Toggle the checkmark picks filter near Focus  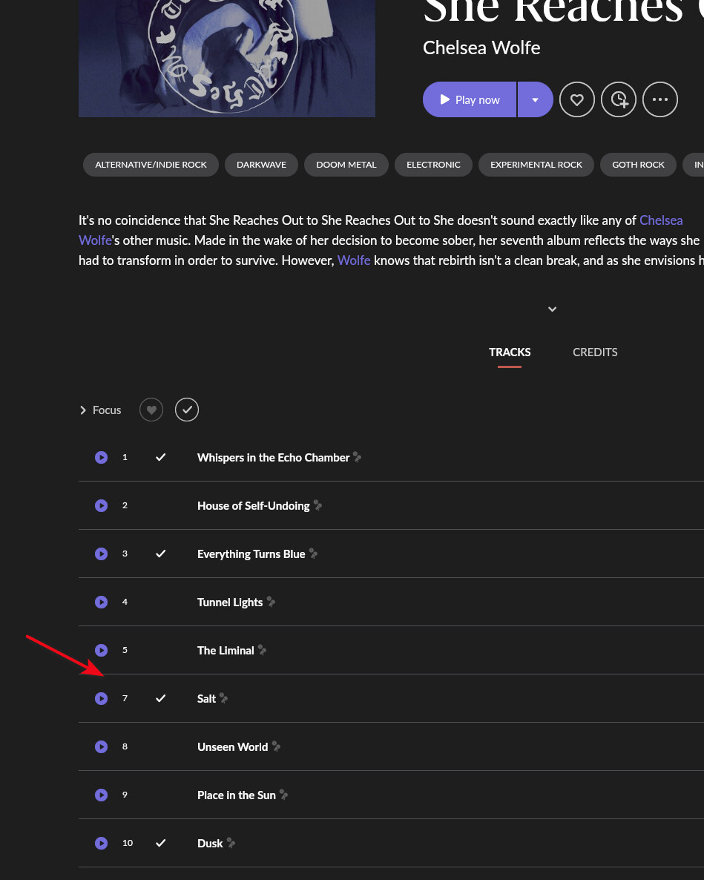tap(187, 410)
